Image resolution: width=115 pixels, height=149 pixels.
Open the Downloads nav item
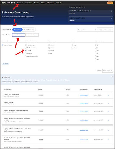20,3
